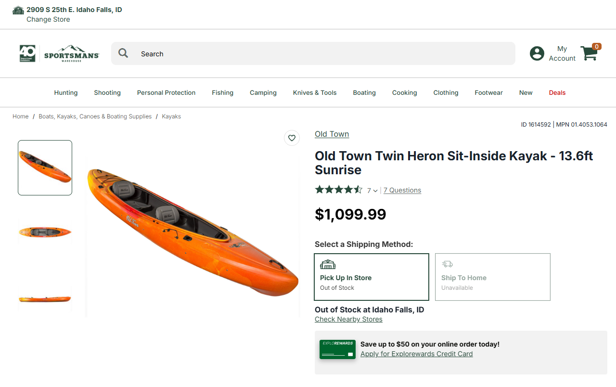Screen dimensions: 616x387
Task: Select the top-view kayak thumbnail
Action: point(45,232)
